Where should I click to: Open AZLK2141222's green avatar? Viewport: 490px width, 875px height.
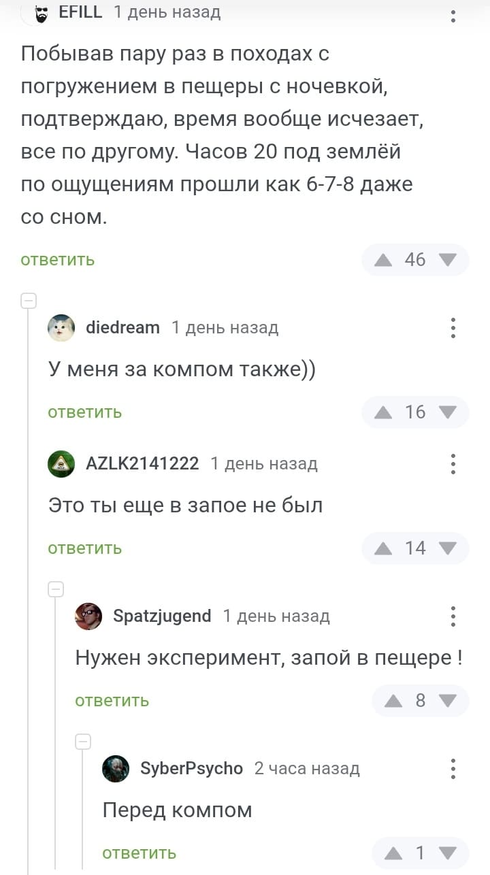(x=61, y=464)
